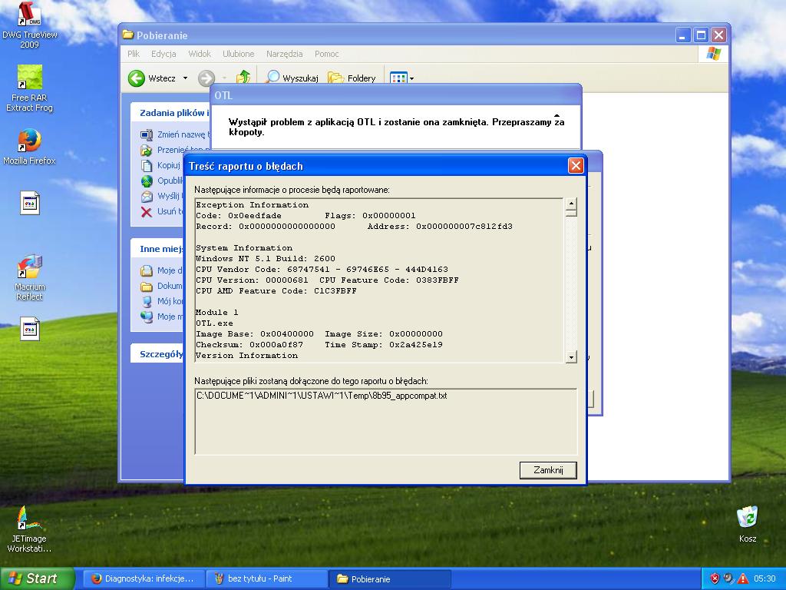786x590 pixels.
Task: Click Opublikuj globe icon in side panel
Action: 147,181
